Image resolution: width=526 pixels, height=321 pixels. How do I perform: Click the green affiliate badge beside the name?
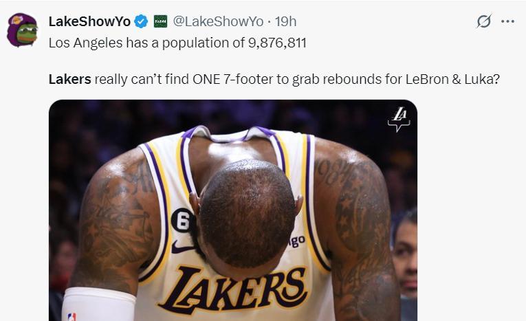(x=160, y=21)
